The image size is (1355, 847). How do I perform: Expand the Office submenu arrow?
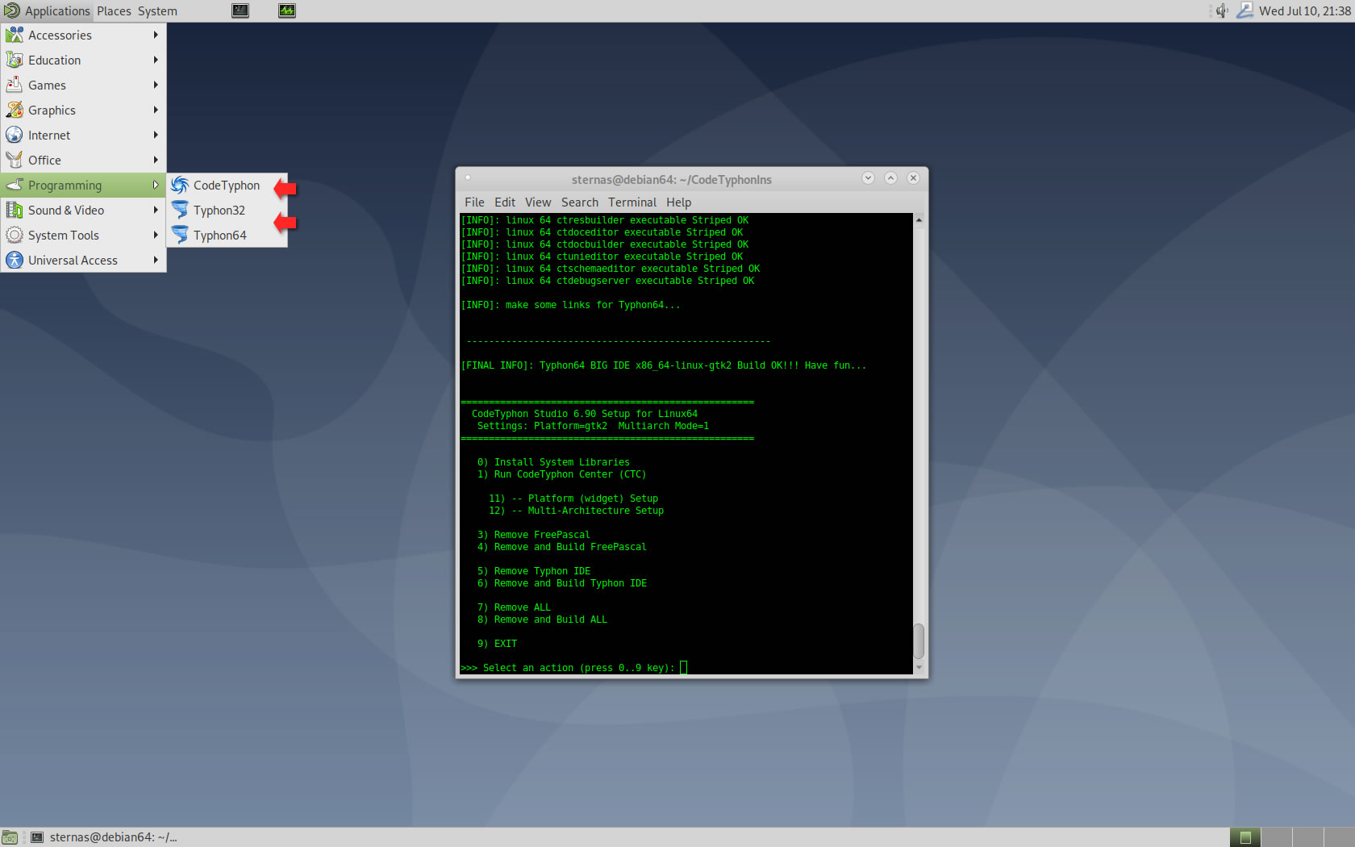pyautogui.click(x=156, y=160)
